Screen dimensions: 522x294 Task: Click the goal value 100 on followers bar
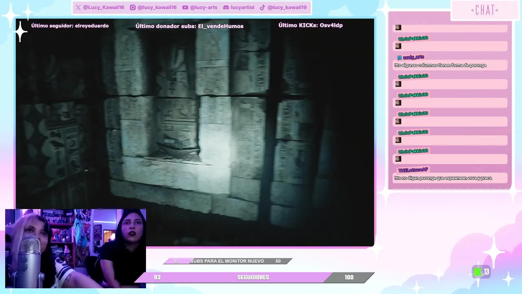tap(349, 277)
